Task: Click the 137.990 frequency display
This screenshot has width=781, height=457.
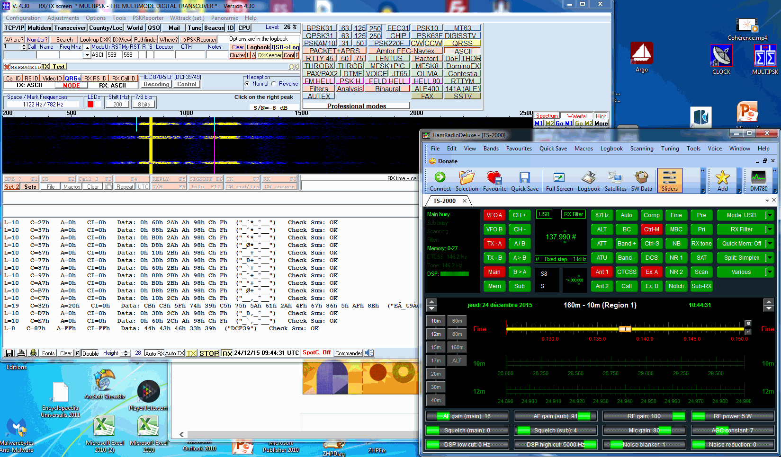Action: tap(561, 237)
